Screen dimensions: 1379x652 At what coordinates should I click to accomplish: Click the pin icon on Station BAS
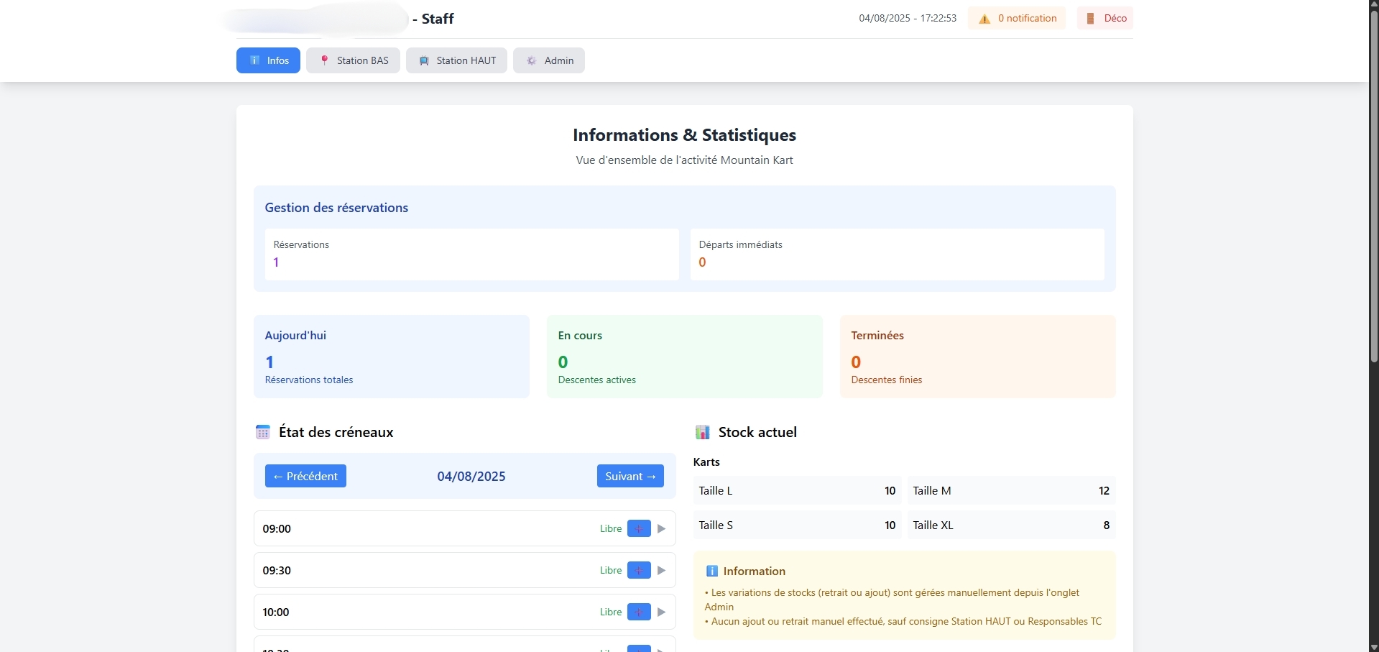(x=324, y=60)
